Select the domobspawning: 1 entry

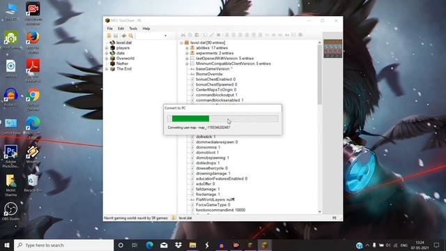212,158
